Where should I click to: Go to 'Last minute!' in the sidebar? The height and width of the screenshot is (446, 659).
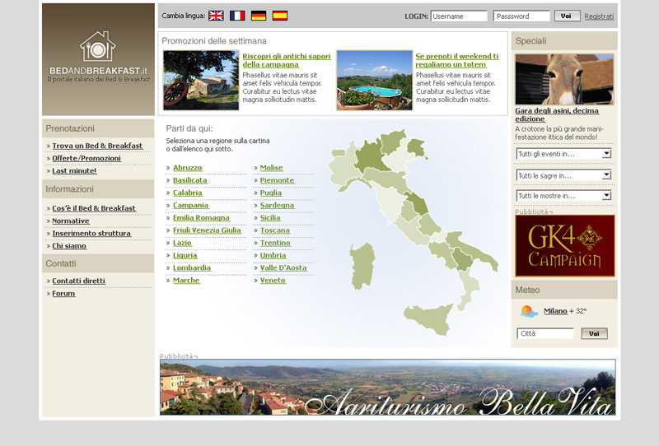point(74,171)
